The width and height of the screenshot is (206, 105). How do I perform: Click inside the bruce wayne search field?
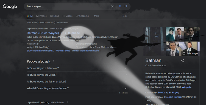click(68, 6)
